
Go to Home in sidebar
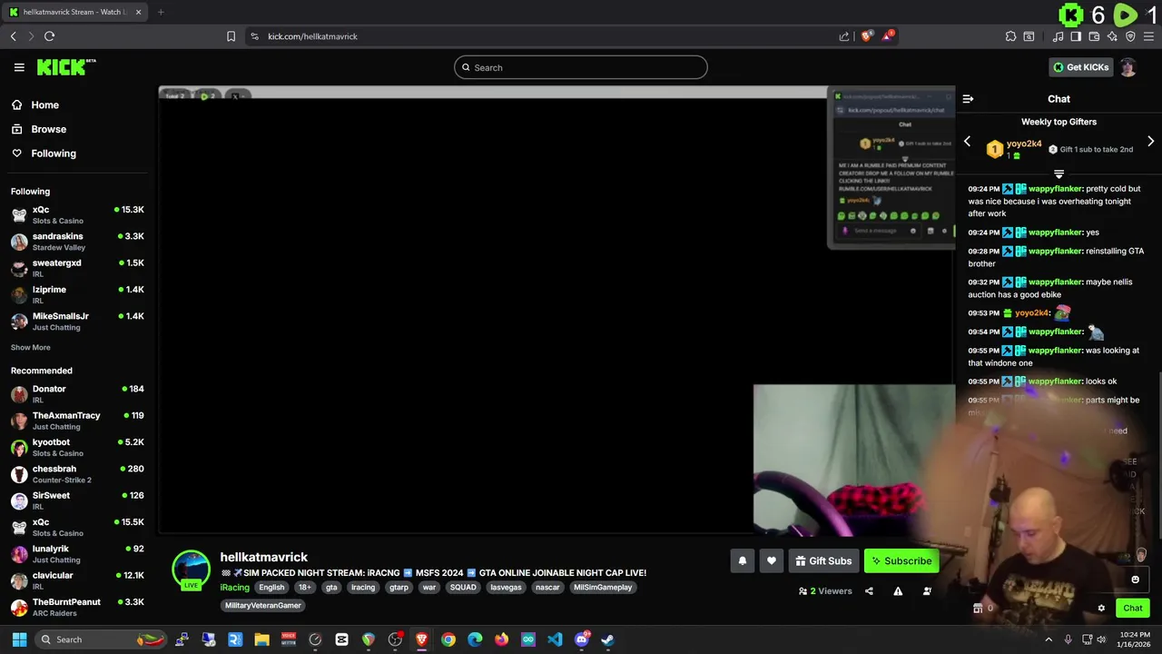pos(34,105)
